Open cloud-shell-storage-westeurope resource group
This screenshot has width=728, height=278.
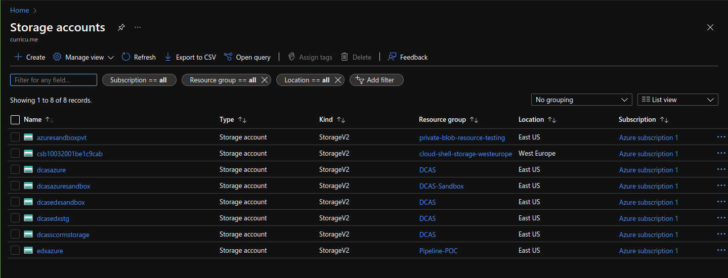465,154
